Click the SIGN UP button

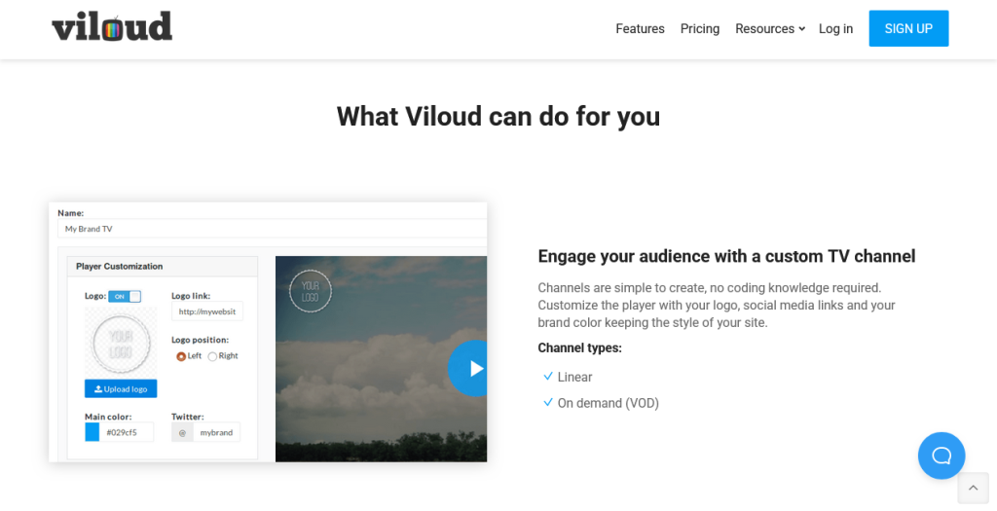[907, 29]
